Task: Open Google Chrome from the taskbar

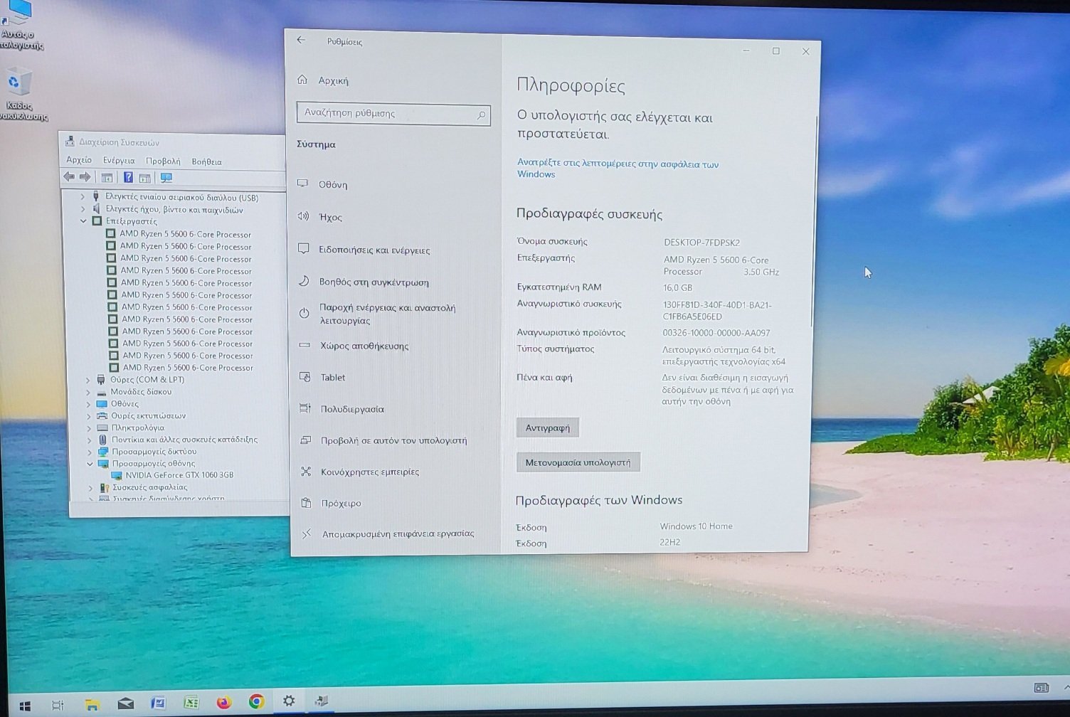Action: tap(256, 701)
